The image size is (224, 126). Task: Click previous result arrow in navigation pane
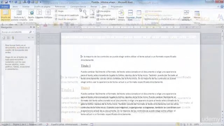point(29,37)
